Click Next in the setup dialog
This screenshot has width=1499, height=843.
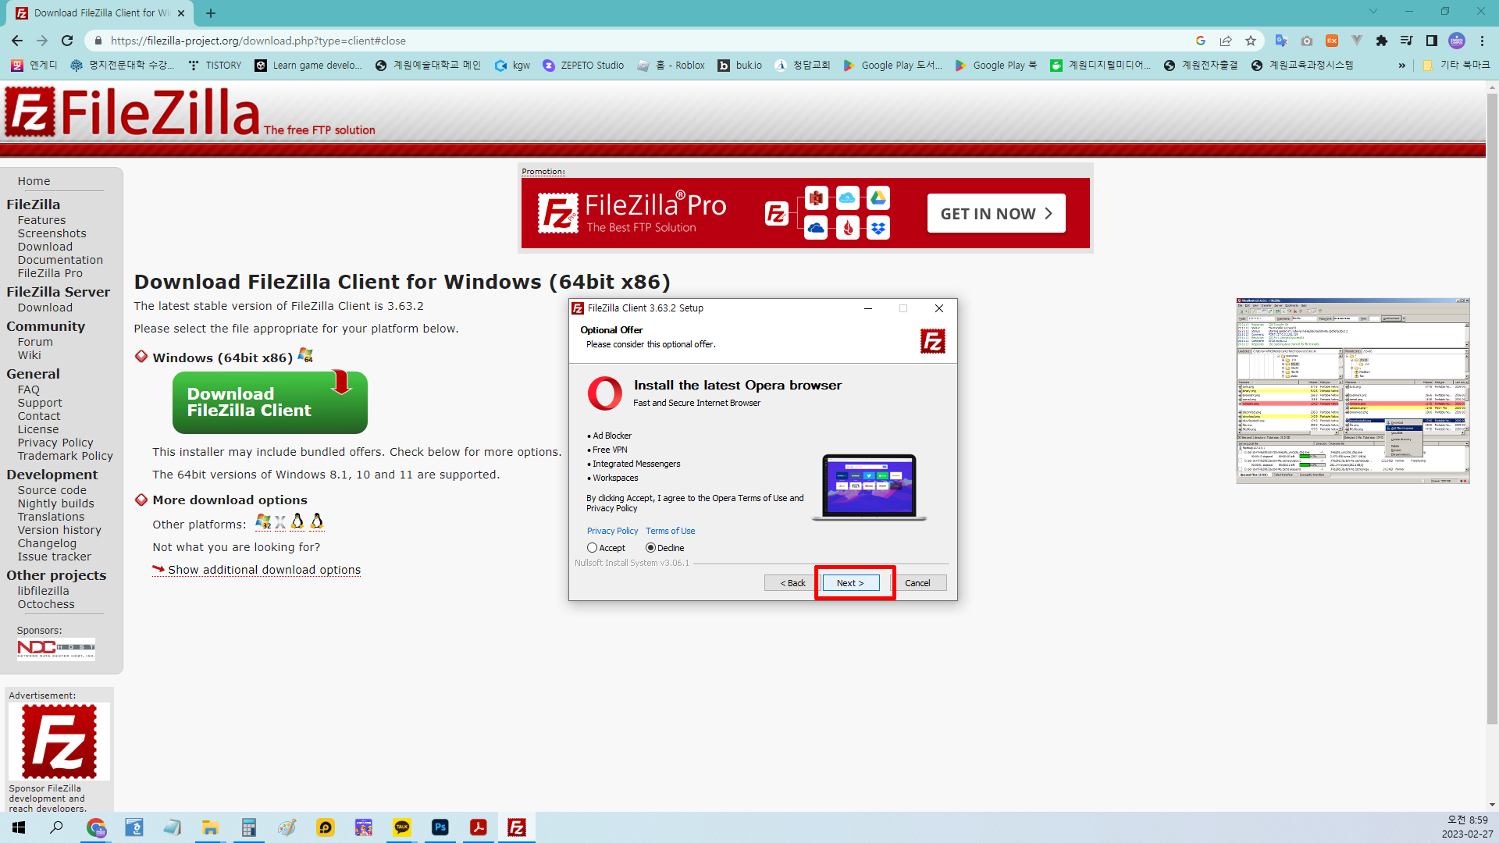coord(850,583)
